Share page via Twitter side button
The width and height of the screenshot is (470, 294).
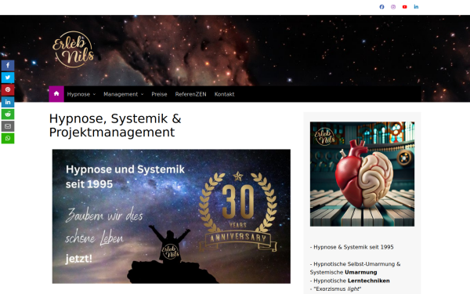8,78
